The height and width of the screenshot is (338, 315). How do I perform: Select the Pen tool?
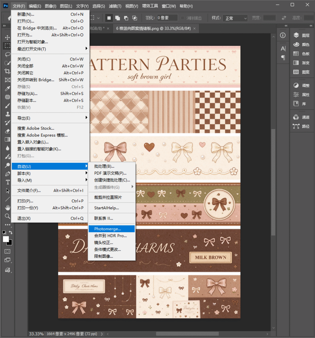(8, 174)
